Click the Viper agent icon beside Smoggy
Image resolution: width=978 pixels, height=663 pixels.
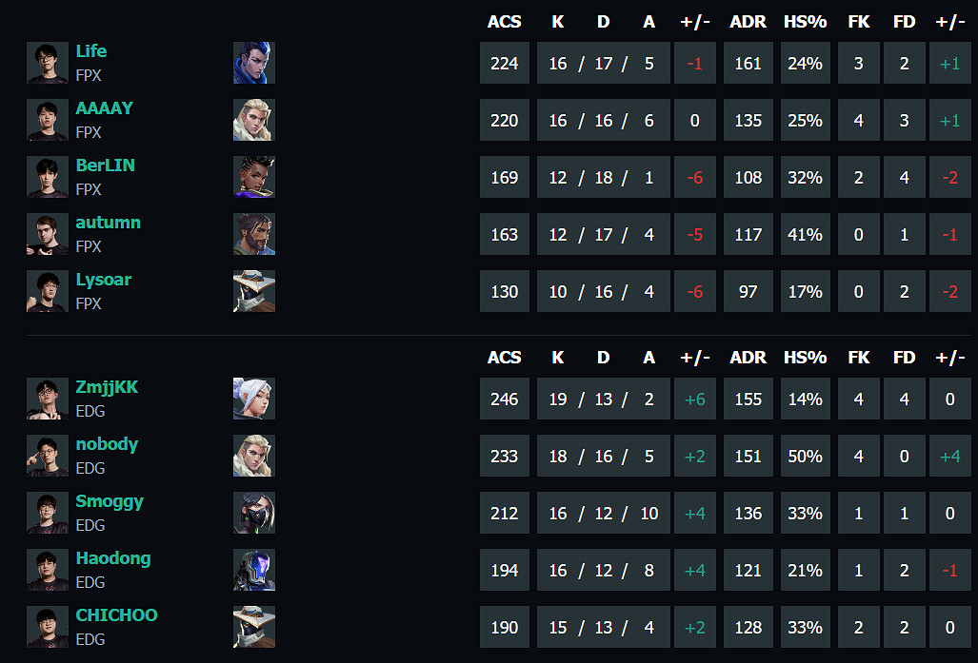pyautogui.click(x=253, y=513)
